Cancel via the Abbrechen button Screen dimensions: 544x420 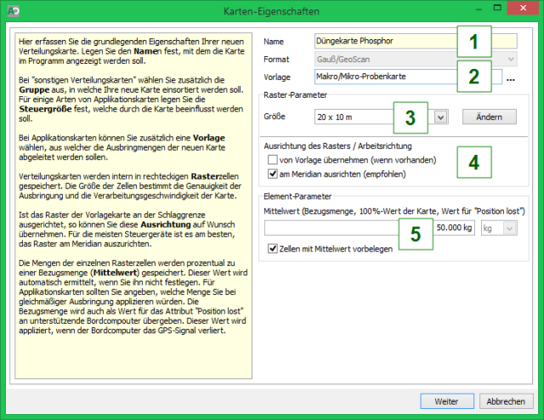pos(505,400)
